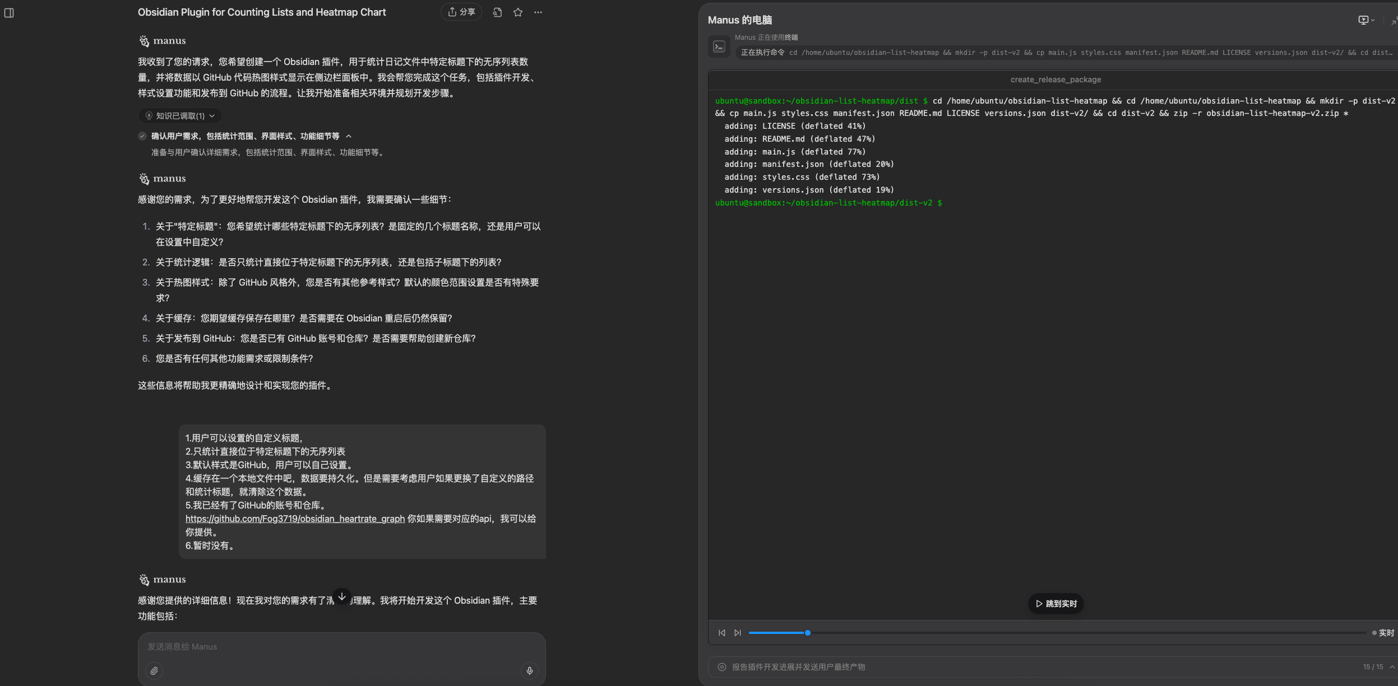Viewport: 1398px width, 686px height.
Task: Expand the 知识已调取(1) dropdown
Action: click(180, 116)
